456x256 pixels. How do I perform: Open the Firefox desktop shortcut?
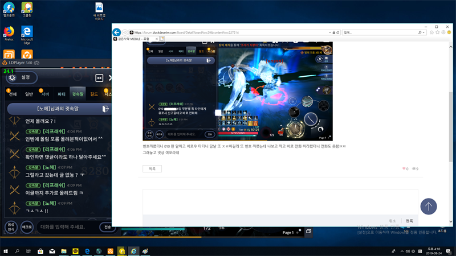click(x=9, y=34)
